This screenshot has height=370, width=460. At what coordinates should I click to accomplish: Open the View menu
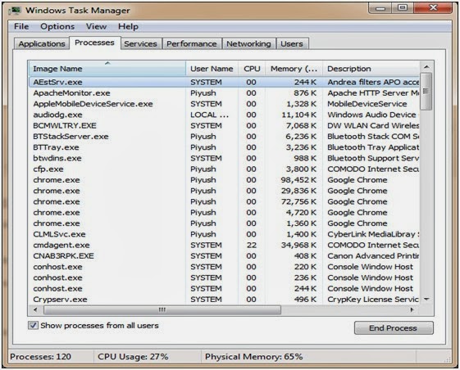96,26
